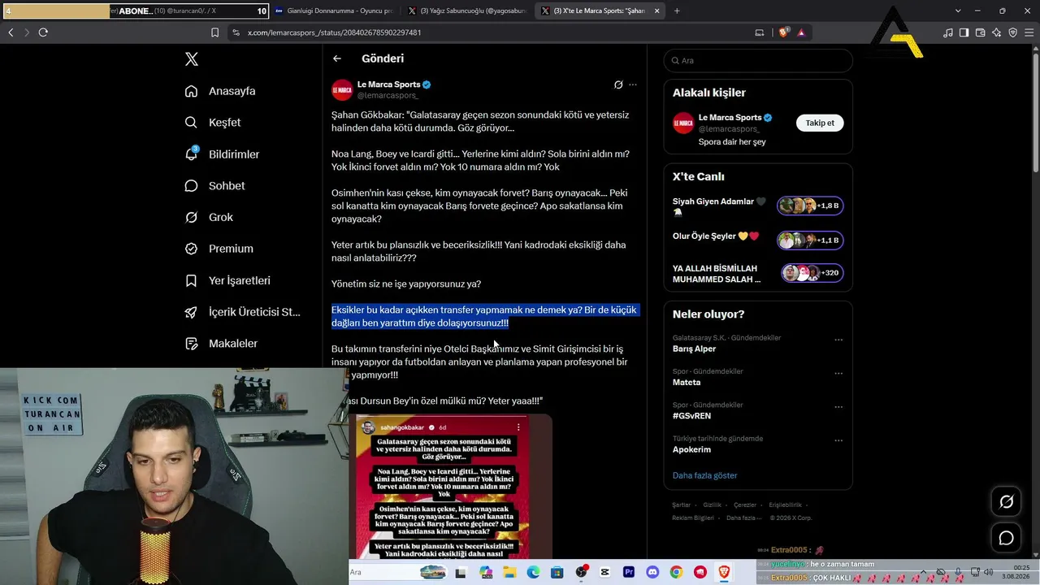Click the x.com address bar URL

tap(334, 32)
